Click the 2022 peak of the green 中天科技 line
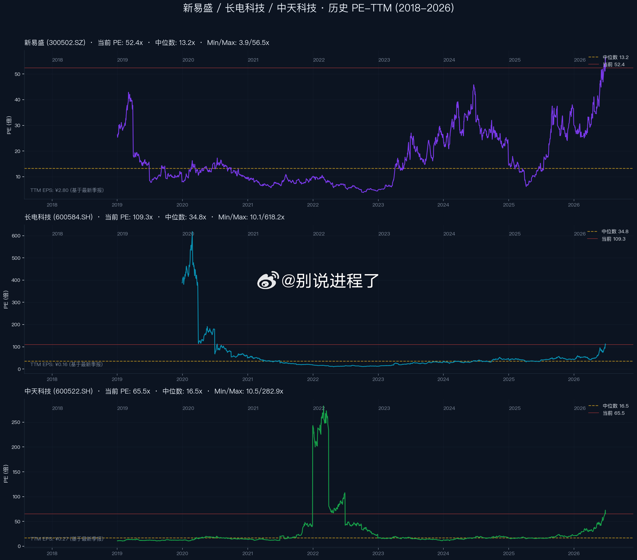The height and width of the screenshot is (560, 637). click(323, 407)
